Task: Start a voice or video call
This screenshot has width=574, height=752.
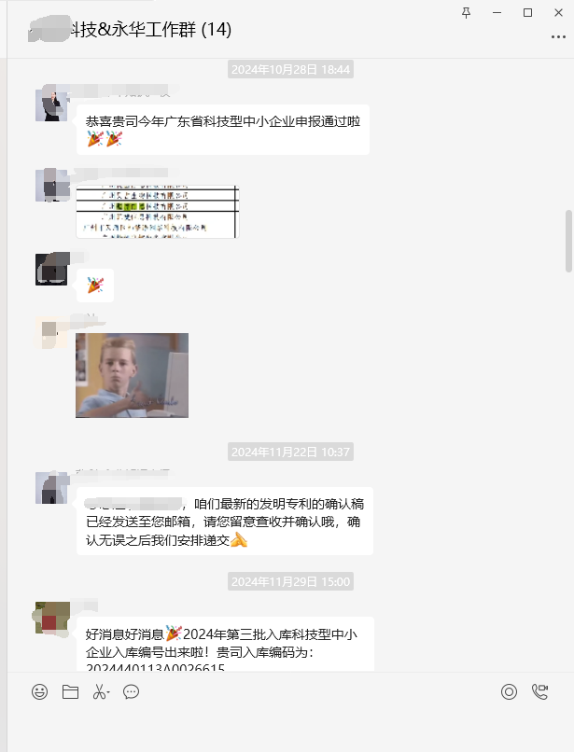Action: pos(539,691)
